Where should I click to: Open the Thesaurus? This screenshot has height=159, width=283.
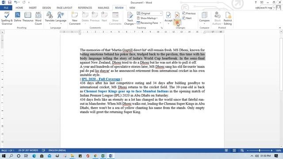[x=28, y=17]
